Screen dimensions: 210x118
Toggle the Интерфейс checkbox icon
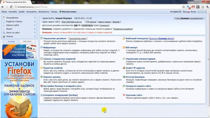180,12
